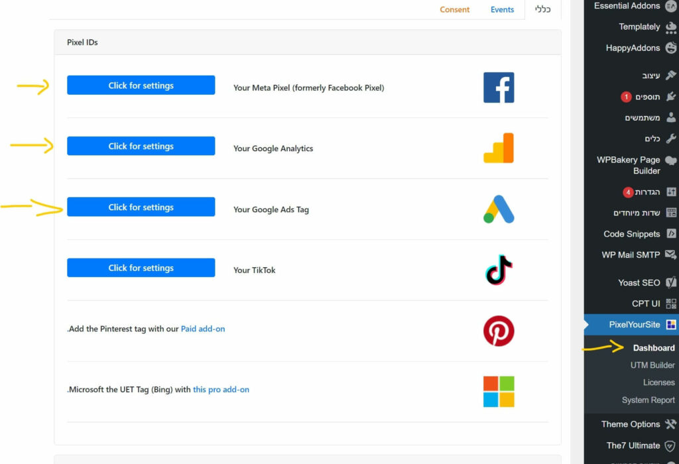
Task: Open System Report submenu item
Action: click(x=648, y=400)
